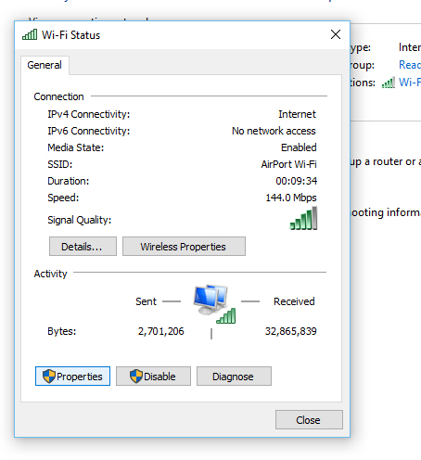Click the Speed value '144.0 Mbps'
The image size is (421, 460).
tap(291, 198)
